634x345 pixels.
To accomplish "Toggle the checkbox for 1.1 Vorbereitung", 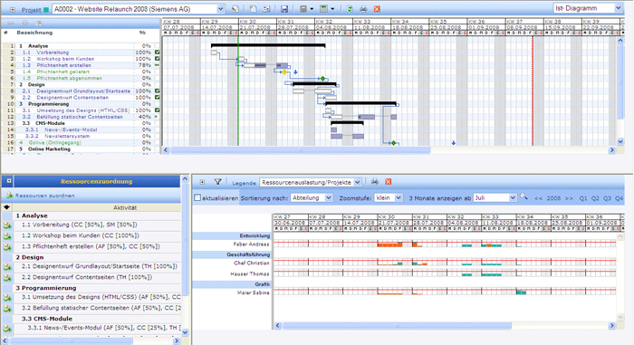I will pyautogui.click(x=157, y=53).
